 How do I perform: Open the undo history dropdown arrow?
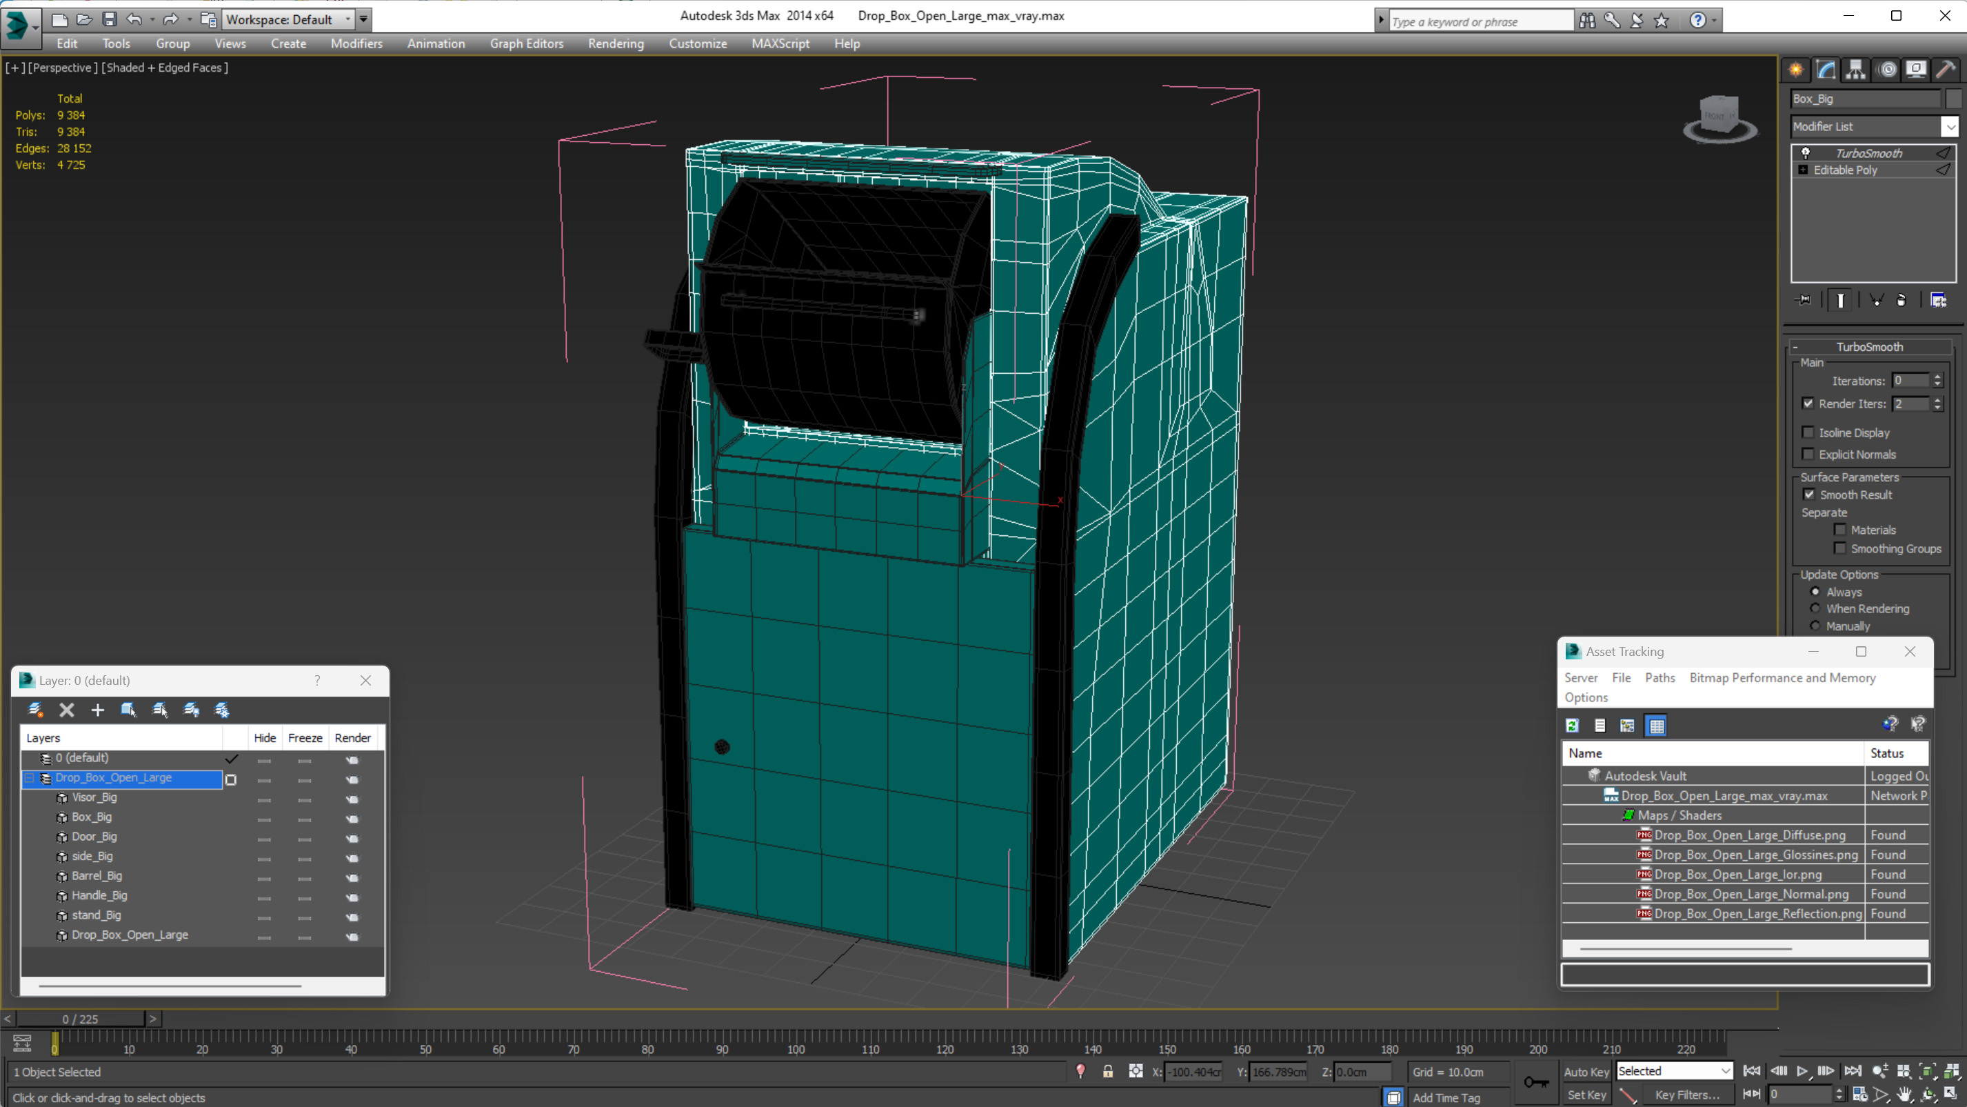[152, 19]
